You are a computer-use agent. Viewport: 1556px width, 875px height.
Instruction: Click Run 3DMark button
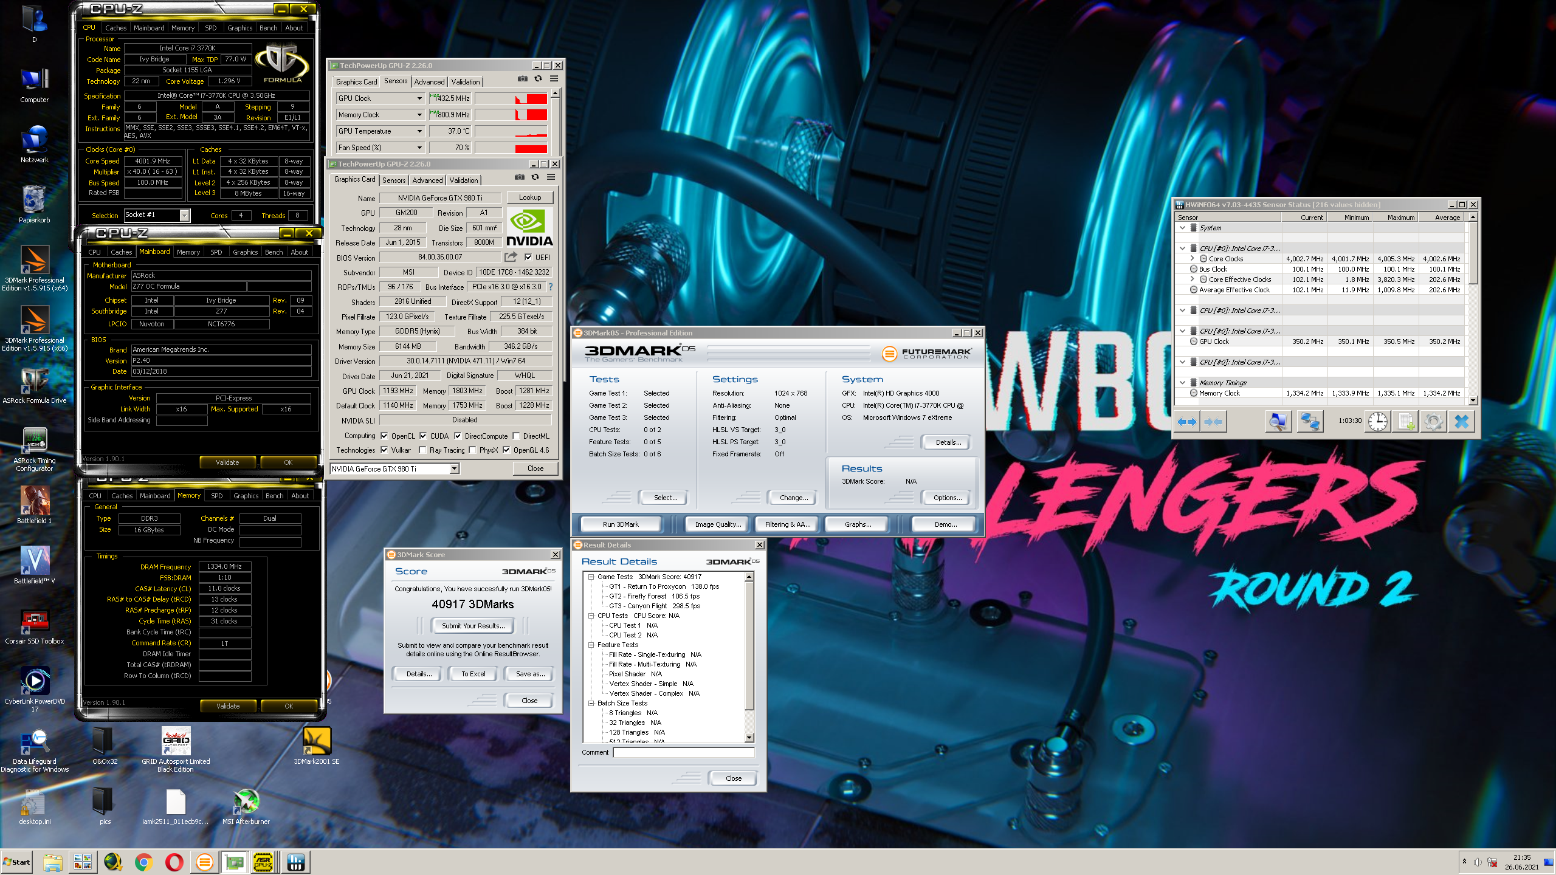[621, 524]
